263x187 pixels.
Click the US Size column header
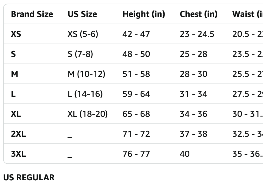coord(82,14)
